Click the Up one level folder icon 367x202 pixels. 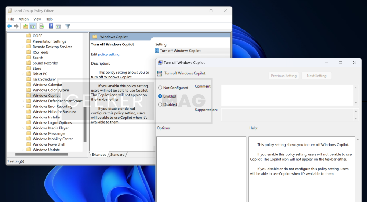(x=26, y=26)
